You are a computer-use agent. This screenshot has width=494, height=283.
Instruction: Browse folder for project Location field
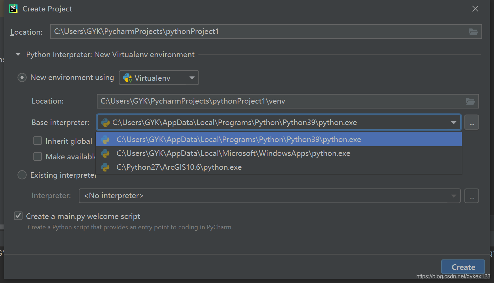point(473,32)
